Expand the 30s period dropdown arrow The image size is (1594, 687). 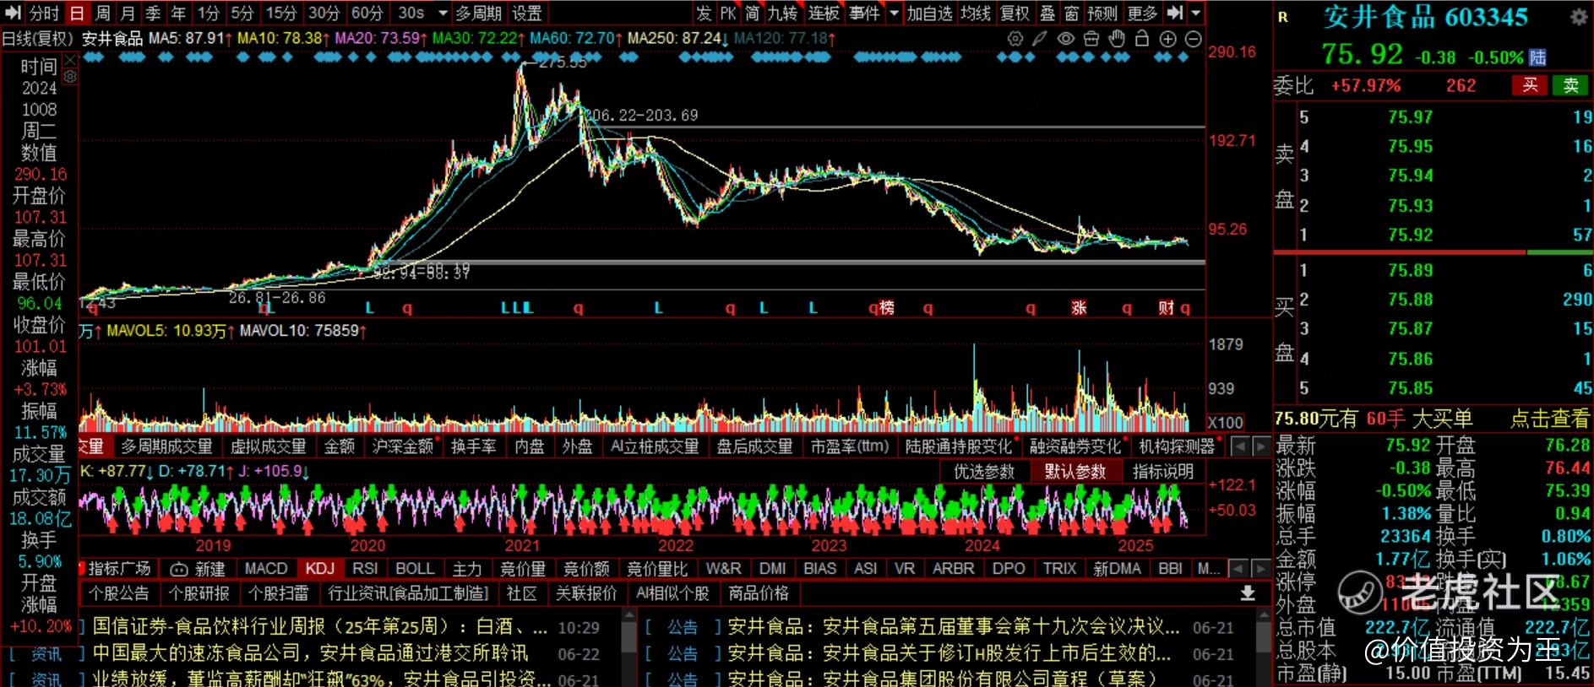pyautogui.click(x=443, y=14)
